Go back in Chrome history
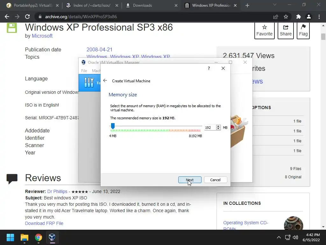The image size is (326, 245). pyautogui.click(x=7, y=17)
